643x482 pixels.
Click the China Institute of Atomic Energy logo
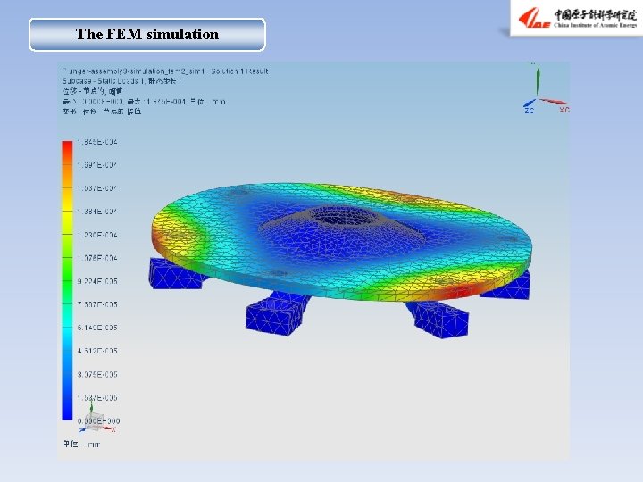(577, 18)
